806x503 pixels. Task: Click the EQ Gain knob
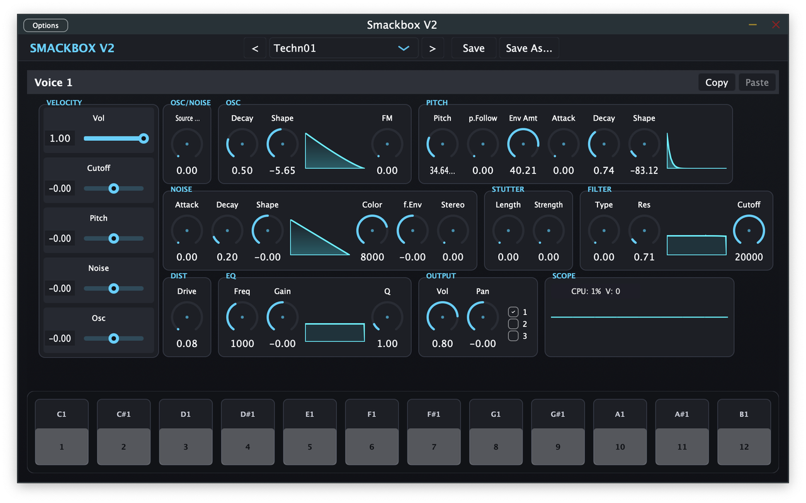tap(283, 317)
